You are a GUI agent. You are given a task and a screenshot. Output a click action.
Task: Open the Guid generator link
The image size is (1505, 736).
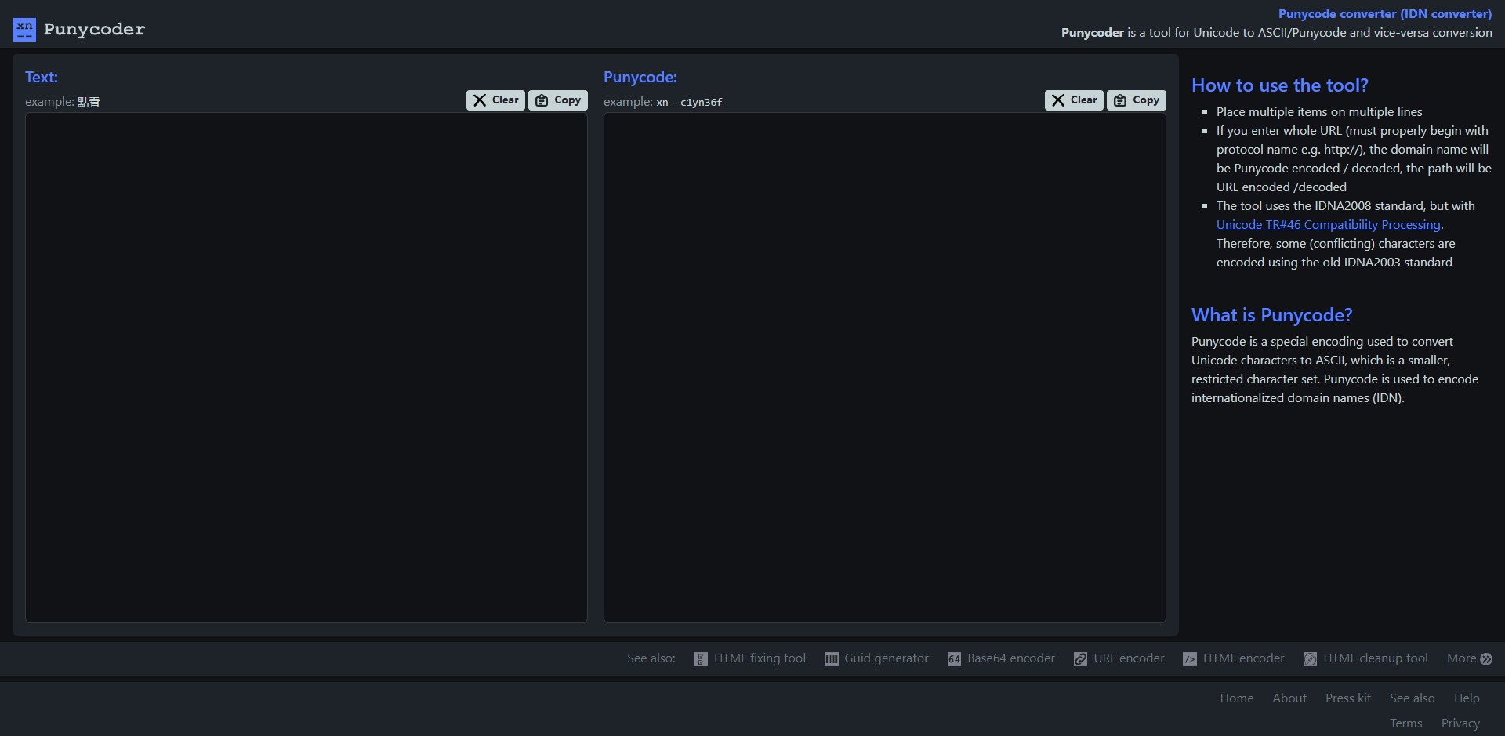(x=886, y=658)
